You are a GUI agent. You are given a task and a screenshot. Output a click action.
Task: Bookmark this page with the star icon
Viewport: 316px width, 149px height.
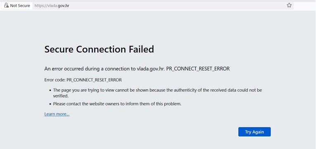pos(289,5)
